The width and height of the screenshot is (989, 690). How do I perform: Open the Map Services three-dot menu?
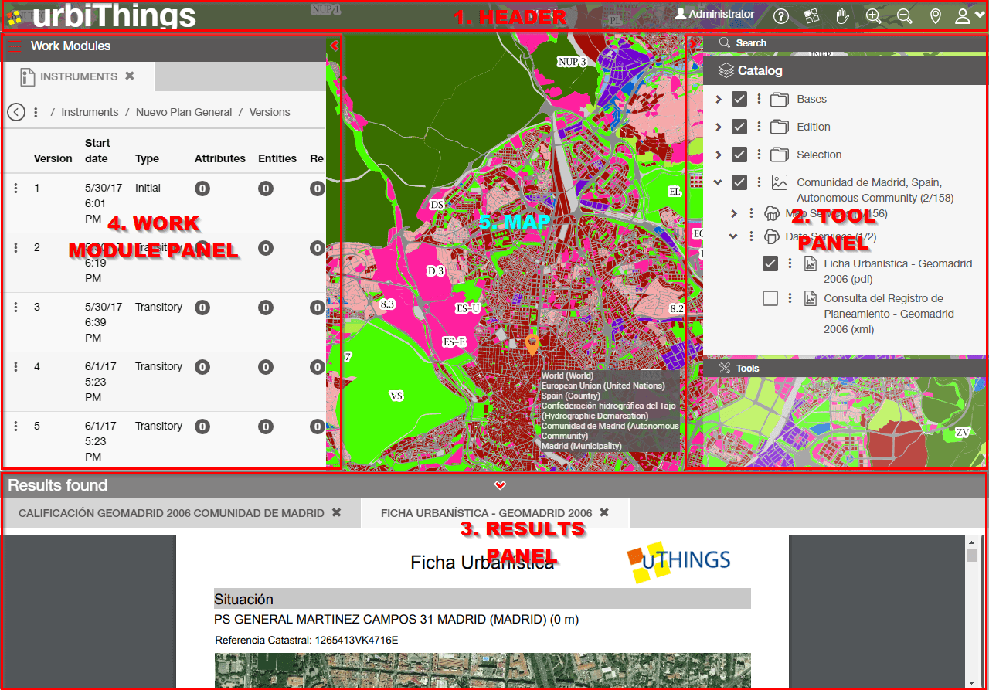752,213
